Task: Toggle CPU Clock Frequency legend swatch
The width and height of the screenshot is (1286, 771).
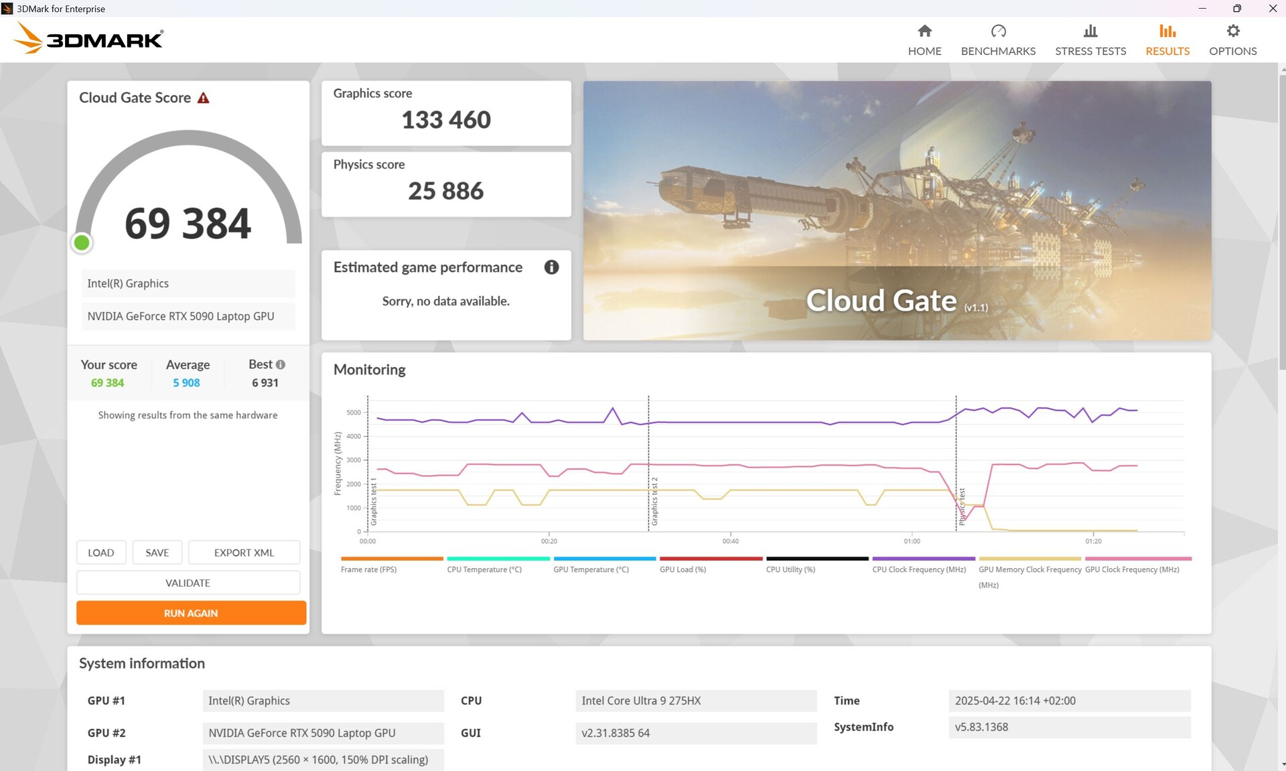Action: 923,559
